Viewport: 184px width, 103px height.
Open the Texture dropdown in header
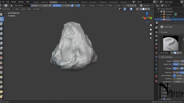(x=93, y=5)
